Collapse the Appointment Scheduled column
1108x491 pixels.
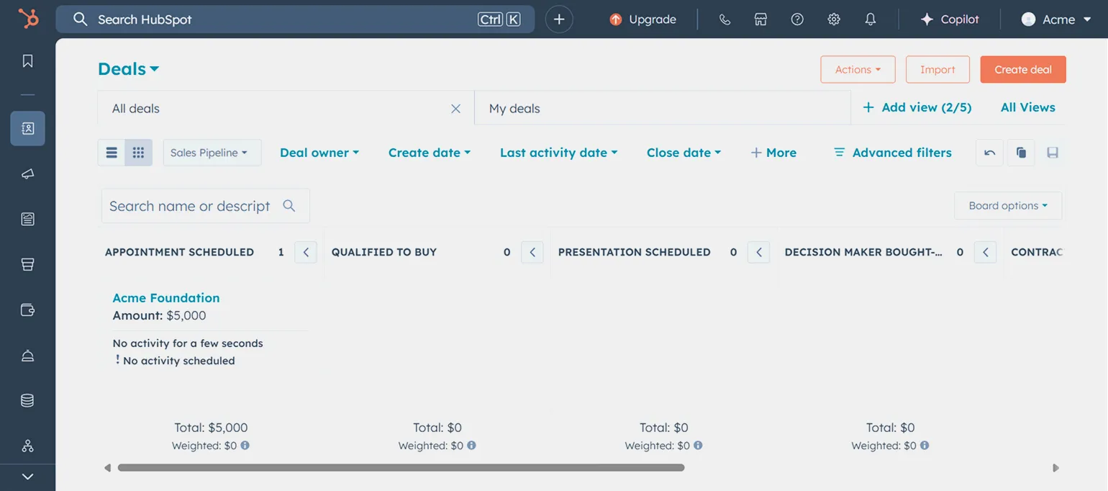click(x=306, y=252)
